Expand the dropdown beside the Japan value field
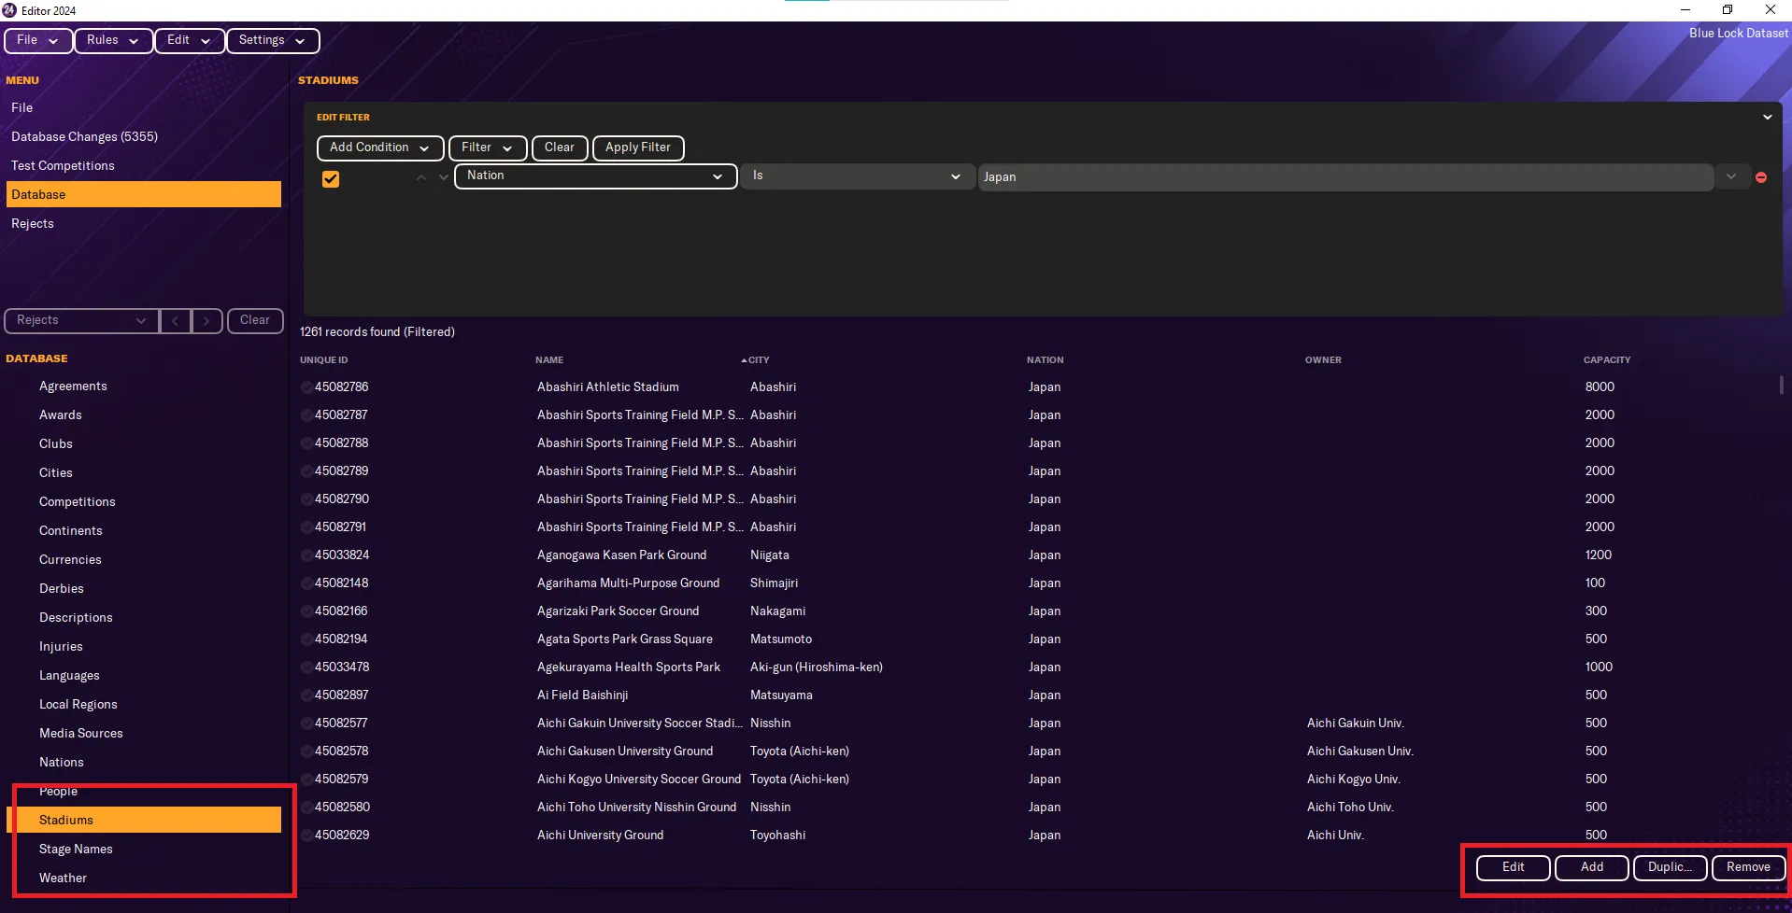1792x913 pixels. point(1731,176)
